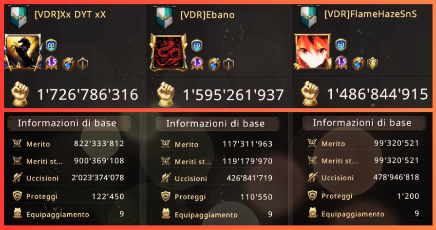Open the black horse avatar of Xx DYT xX

point(23,53)
